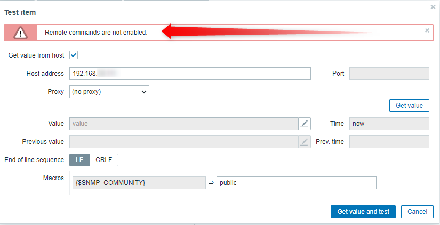Click the Port input field
The image size is (440, 225).
[x=389, y=74]
